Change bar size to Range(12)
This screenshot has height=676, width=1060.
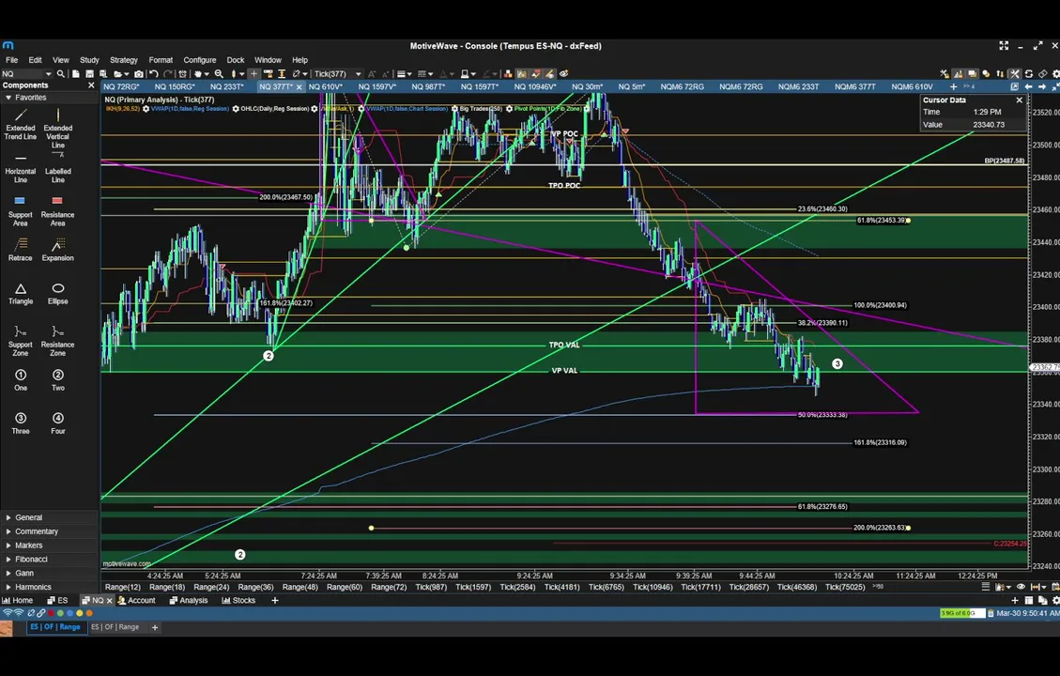coord(122,587)
